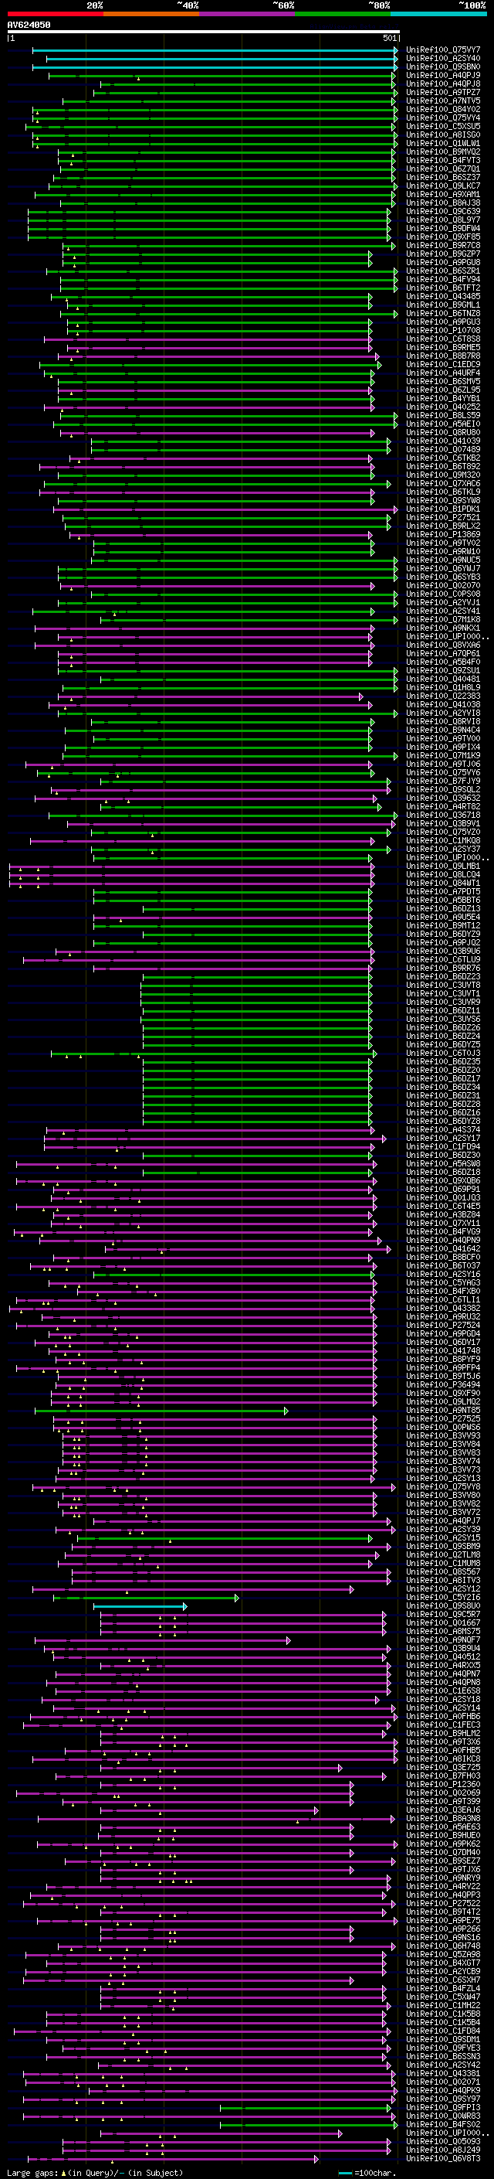Open hit UniRef100_A5AE63
494x2179 pixels.
(443, 1827)
